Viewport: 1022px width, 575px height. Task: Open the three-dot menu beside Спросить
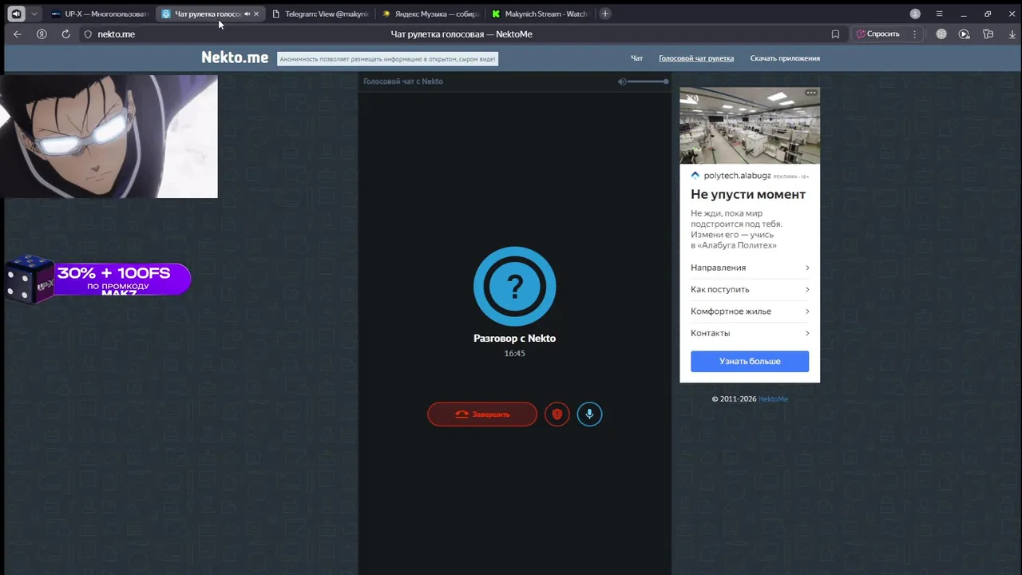coord(914,34)
